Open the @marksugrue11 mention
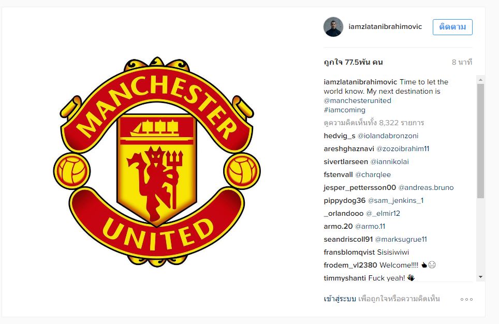Image resolution: width=499 pixels, height=324 pixels. click(401, 239)
